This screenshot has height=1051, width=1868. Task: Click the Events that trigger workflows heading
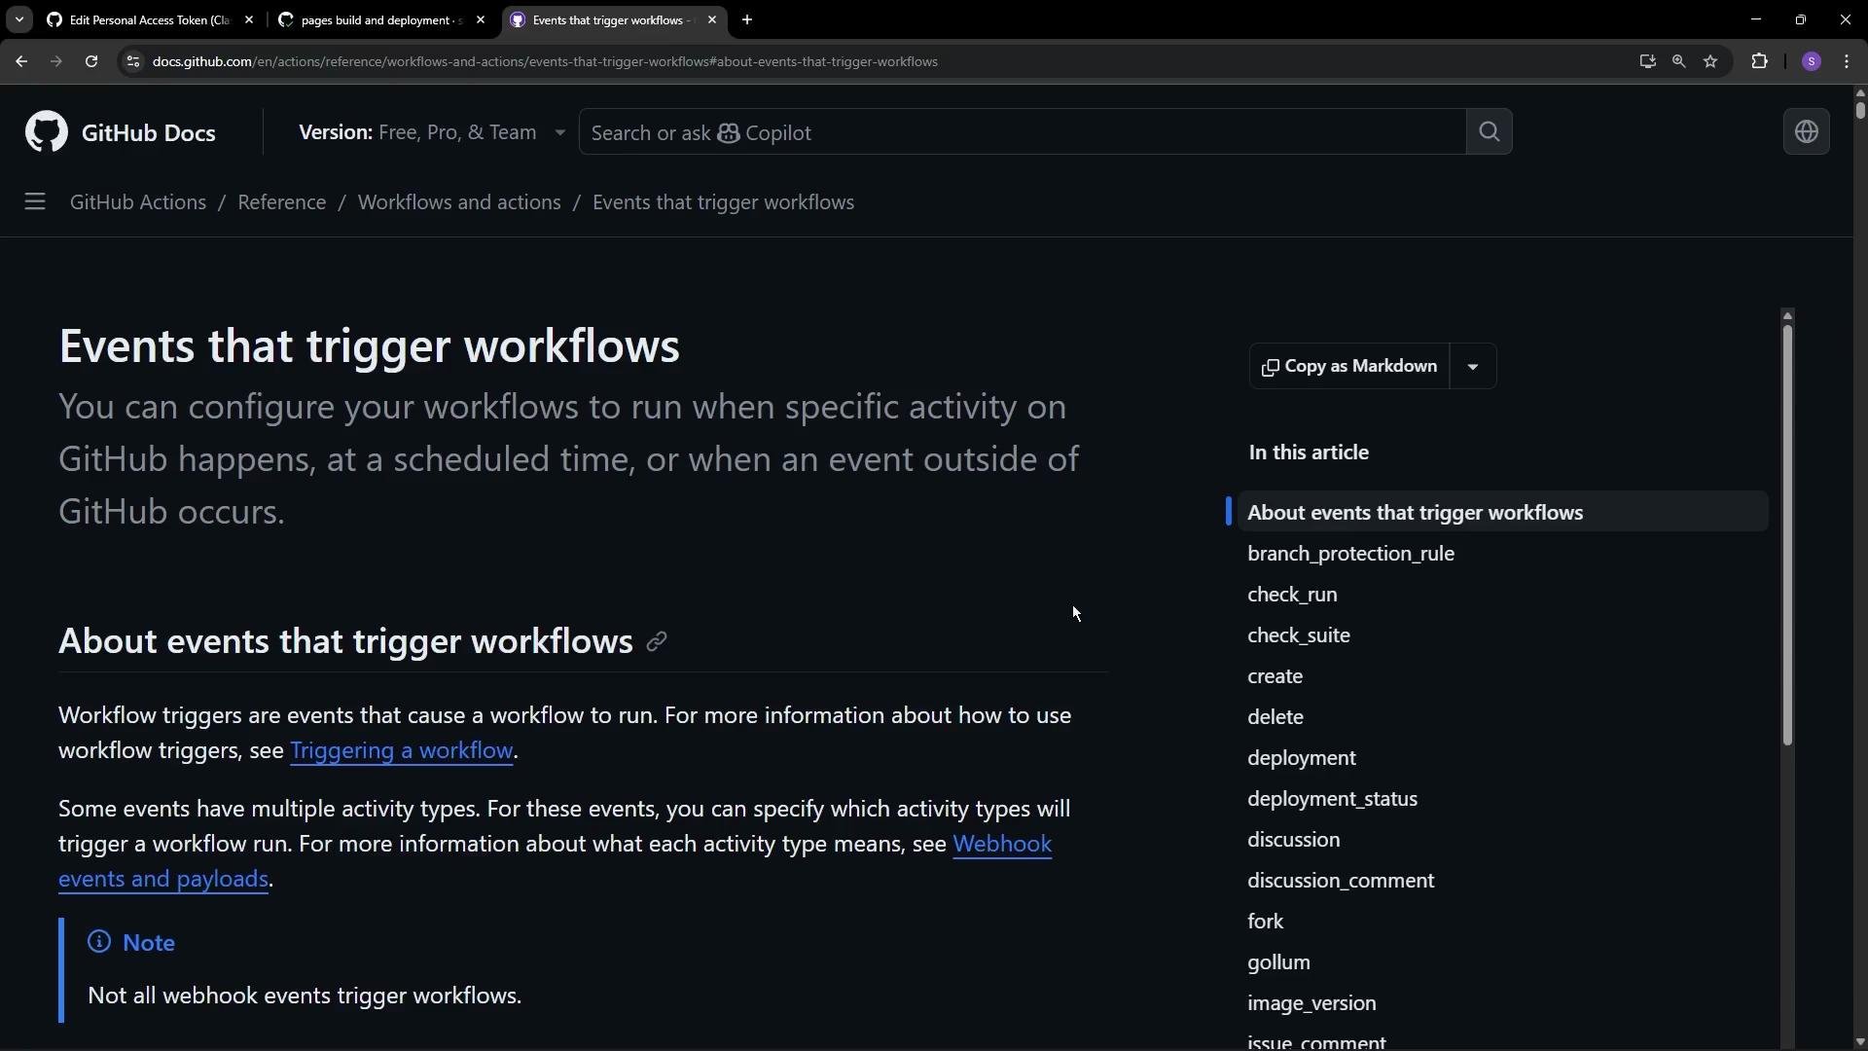coord(369,345)
